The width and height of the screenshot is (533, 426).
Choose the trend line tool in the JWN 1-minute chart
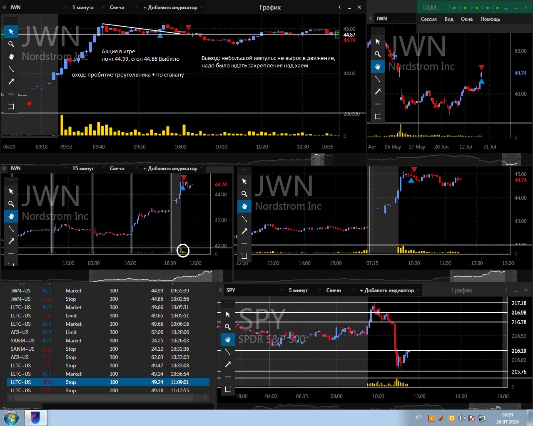(11, 69)
